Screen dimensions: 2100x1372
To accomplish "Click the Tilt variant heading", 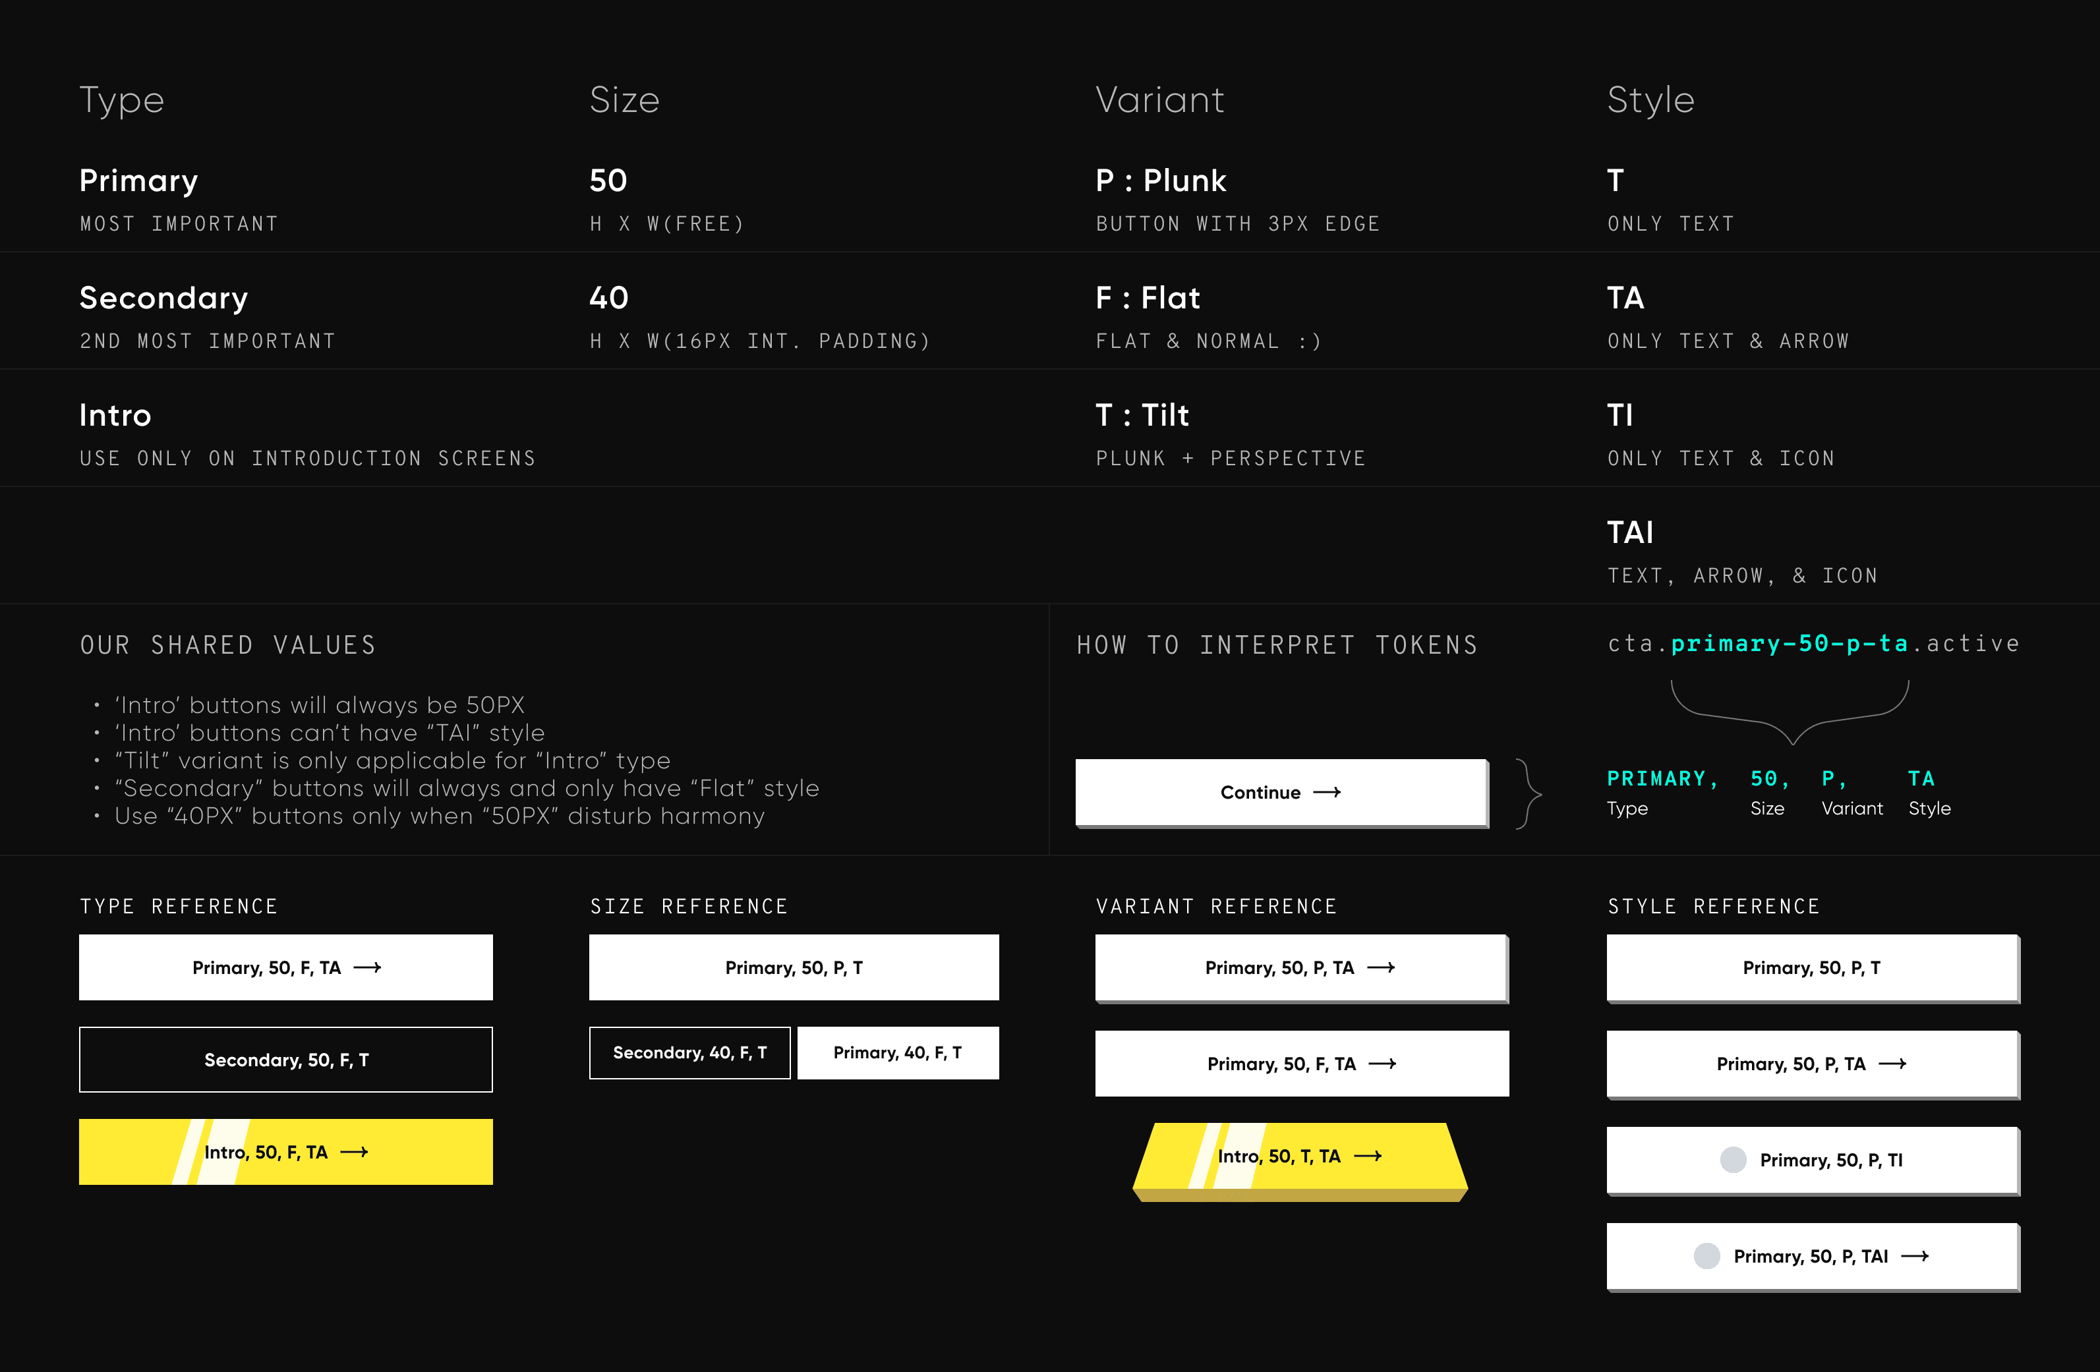I will point(1142,414).
